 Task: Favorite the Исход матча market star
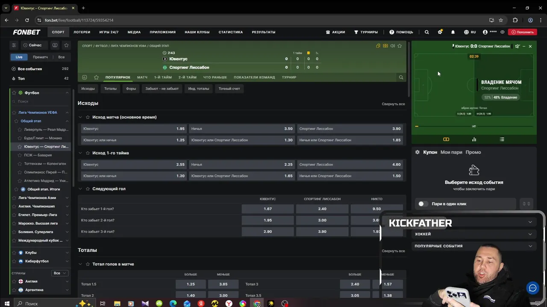pyautogui.click(x=88, y=117)
